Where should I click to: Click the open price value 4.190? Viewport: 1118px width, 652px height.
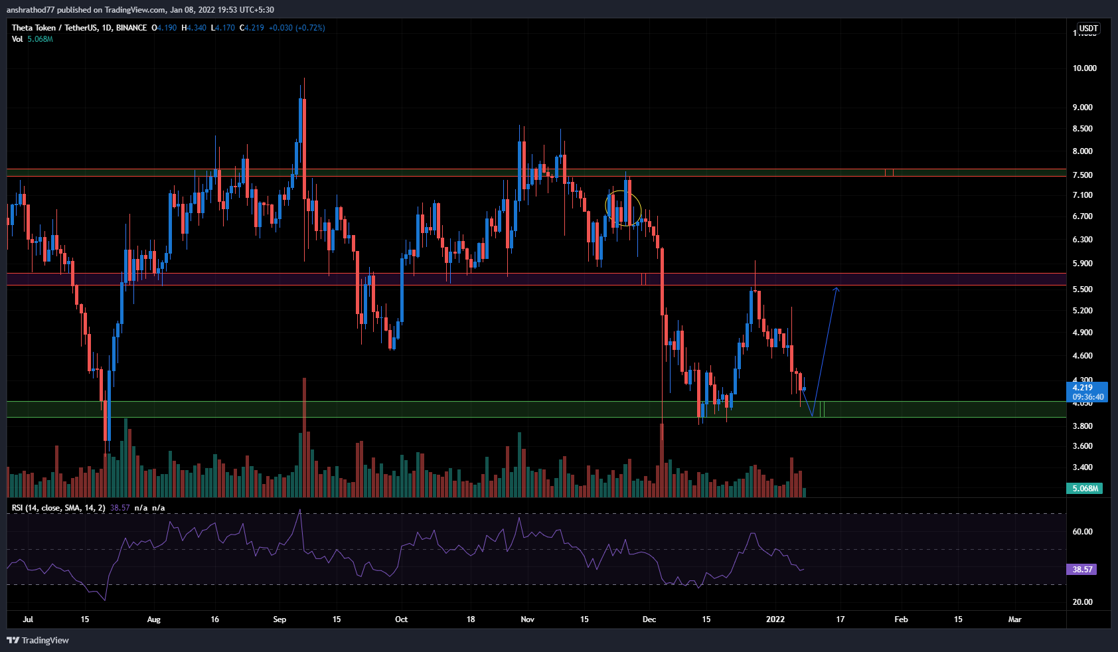click(x=167, y=28)
